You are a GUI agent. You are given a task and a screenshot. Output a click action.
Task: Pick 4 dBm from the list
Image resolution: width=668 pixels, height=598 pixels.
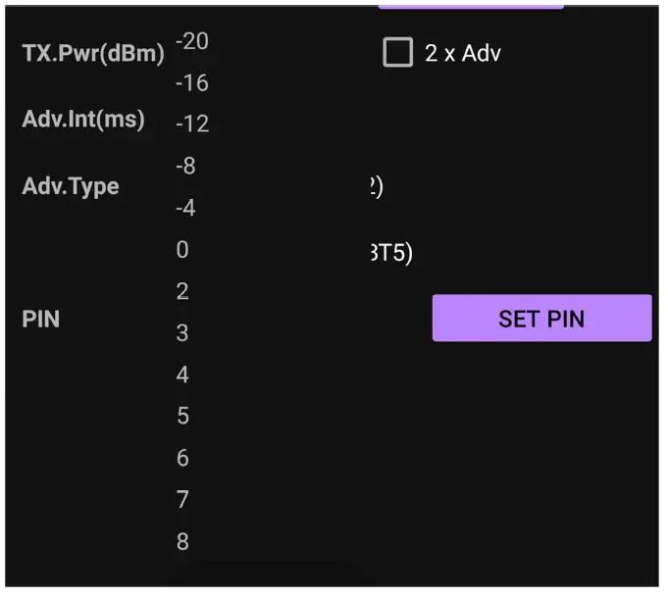(x=182, y=374)
